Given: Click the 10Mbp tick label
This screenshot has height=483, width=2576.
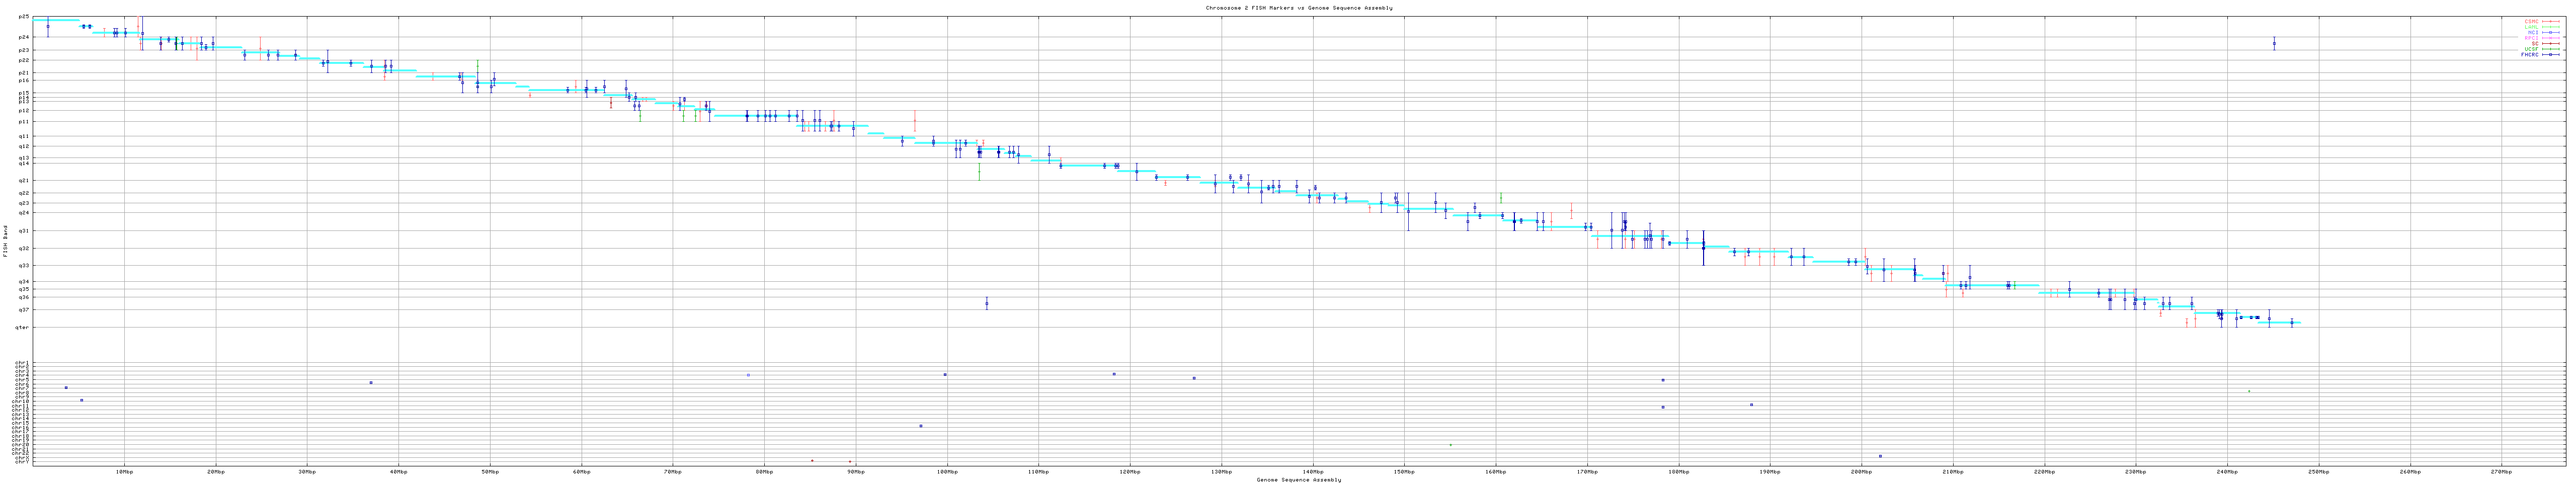Looking at the screenshot, I should pyautogui.click(x=124, y=471).
